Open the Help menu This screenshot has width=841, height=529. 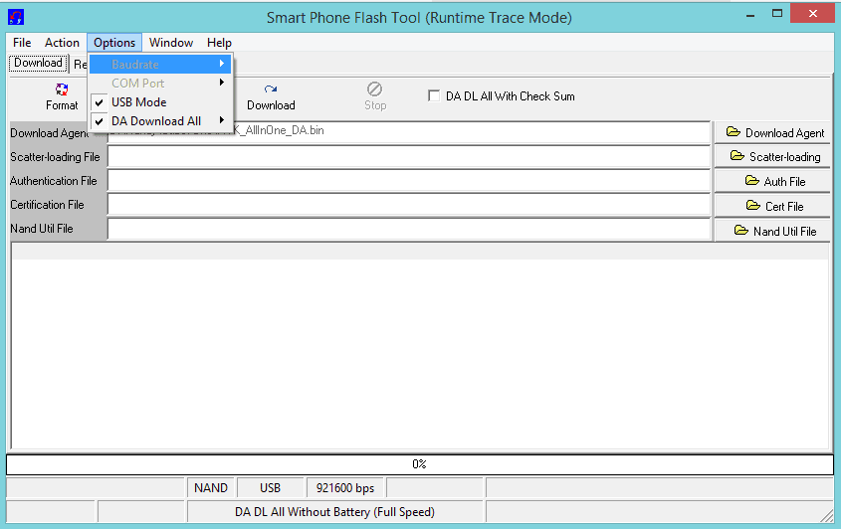[219, 43]
